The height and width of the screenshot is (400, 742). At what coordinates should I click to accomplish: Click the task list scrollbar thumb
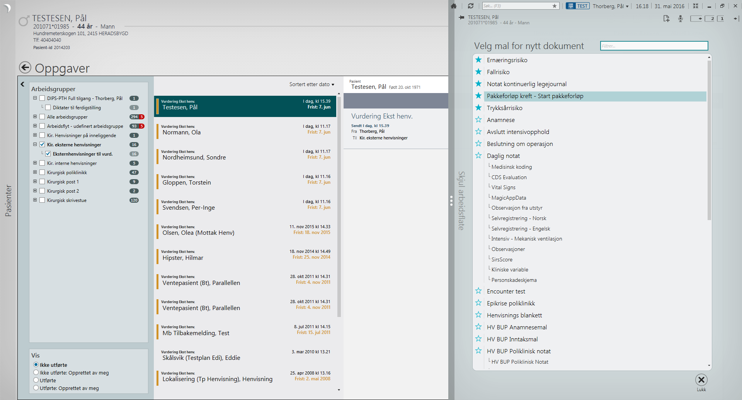click(339, 206)
